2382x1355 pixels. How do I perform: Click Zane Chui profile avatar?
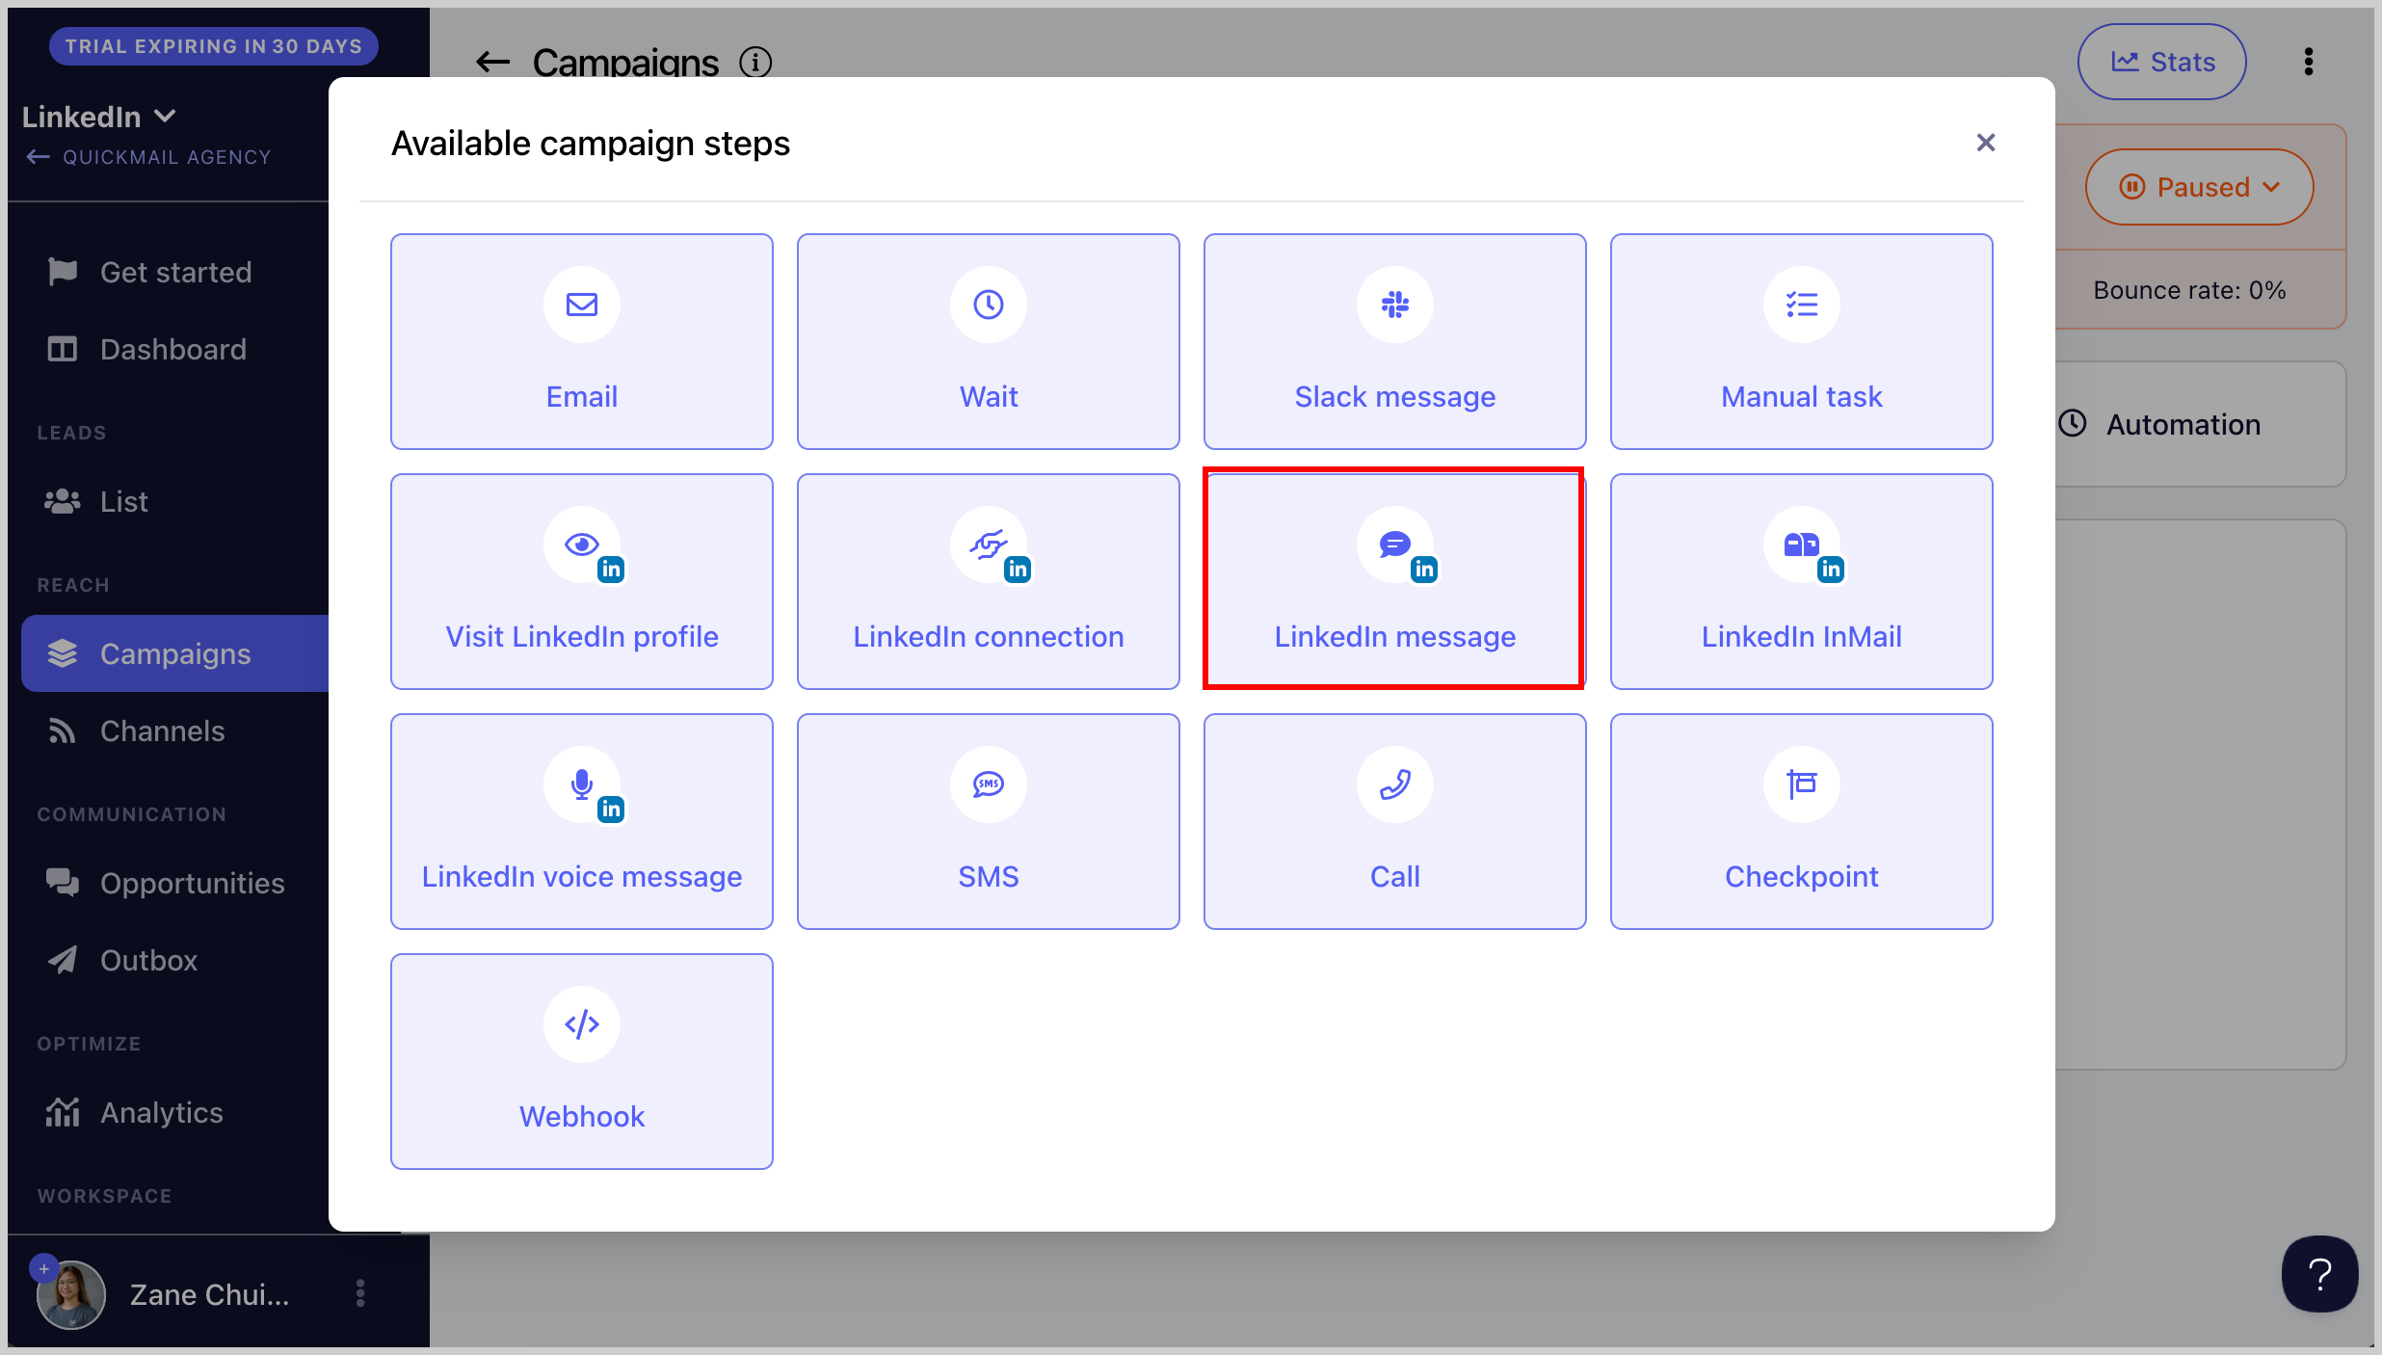[70, 1294]
